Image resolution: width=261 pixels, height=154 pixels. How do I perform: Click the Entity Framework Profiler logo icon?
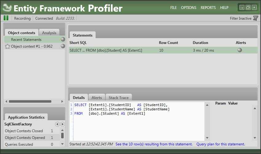[7, 8]
